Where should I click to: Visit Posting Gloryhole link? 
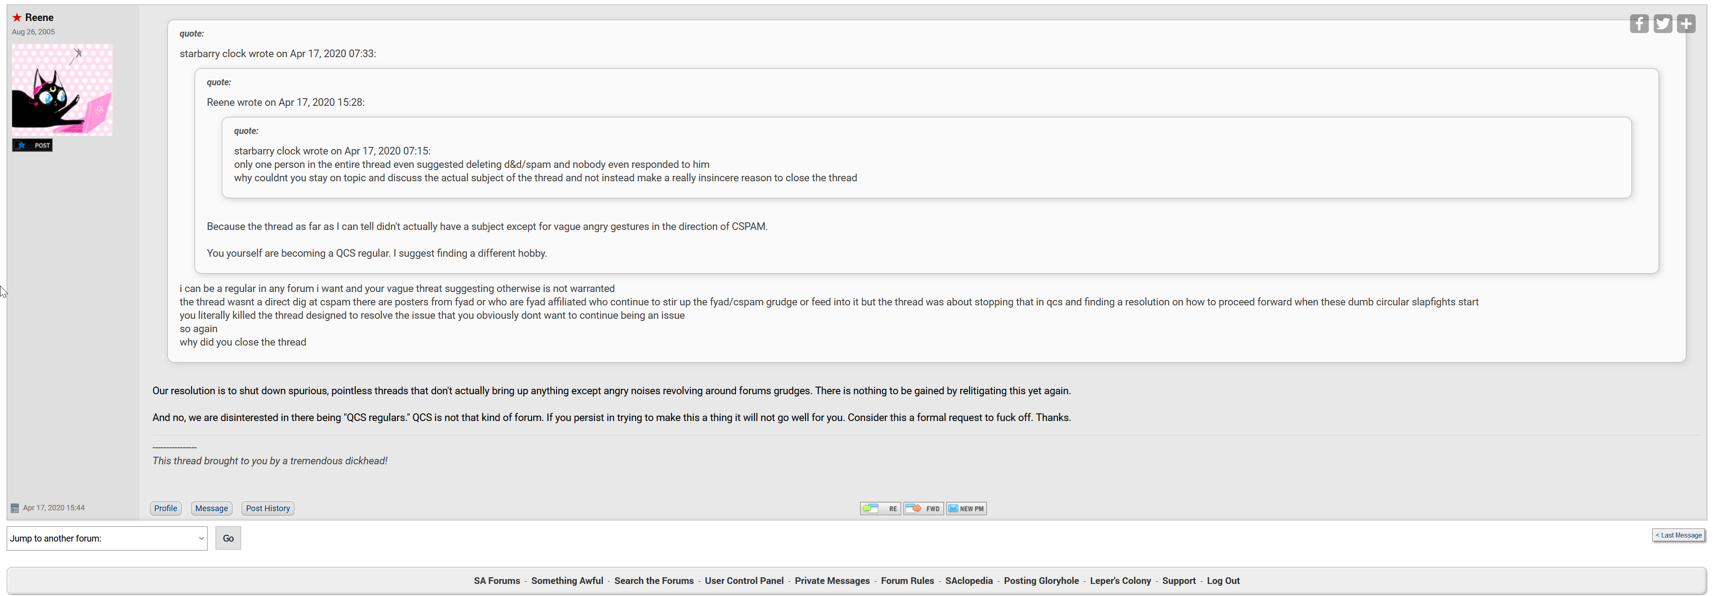click(1041, 581)
